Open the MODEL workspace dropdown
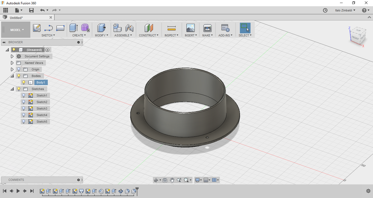Viewport: 373px width, 198px height. (x=17, y=30)
